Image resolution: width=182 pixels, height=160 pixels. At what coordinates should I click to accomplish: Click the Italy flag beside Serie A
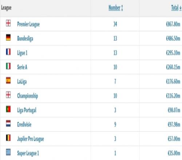point(8,66)
